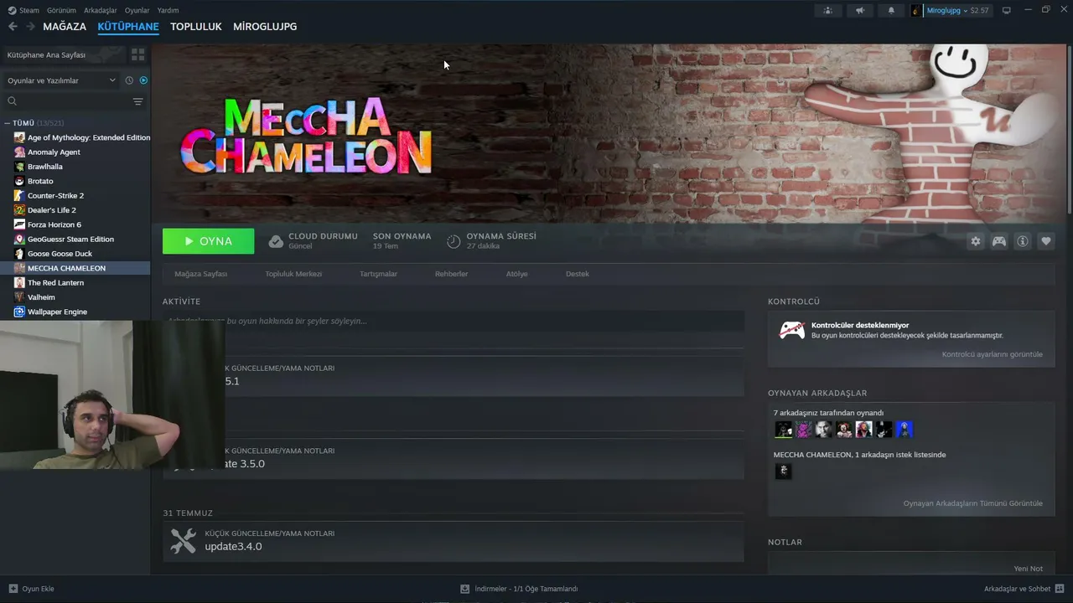
Task: Open the notifications bell
Action: [891, 10]
